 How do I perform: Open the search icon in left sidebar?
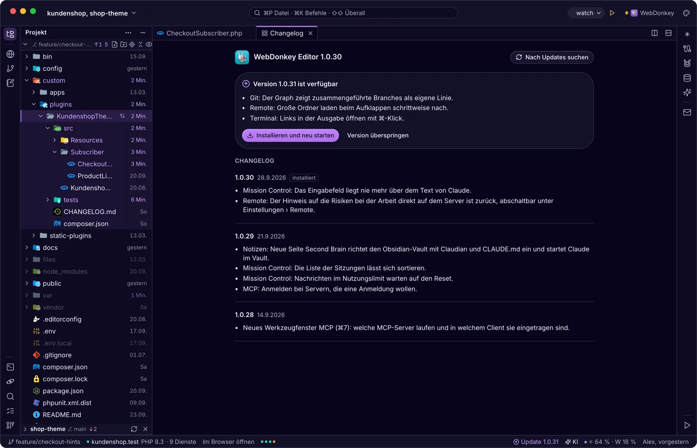[x=10, y=396]
